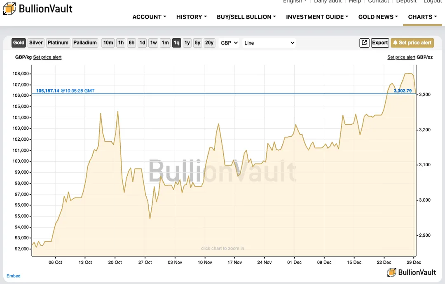Click the 92,000 axis value

coord(22,249)
